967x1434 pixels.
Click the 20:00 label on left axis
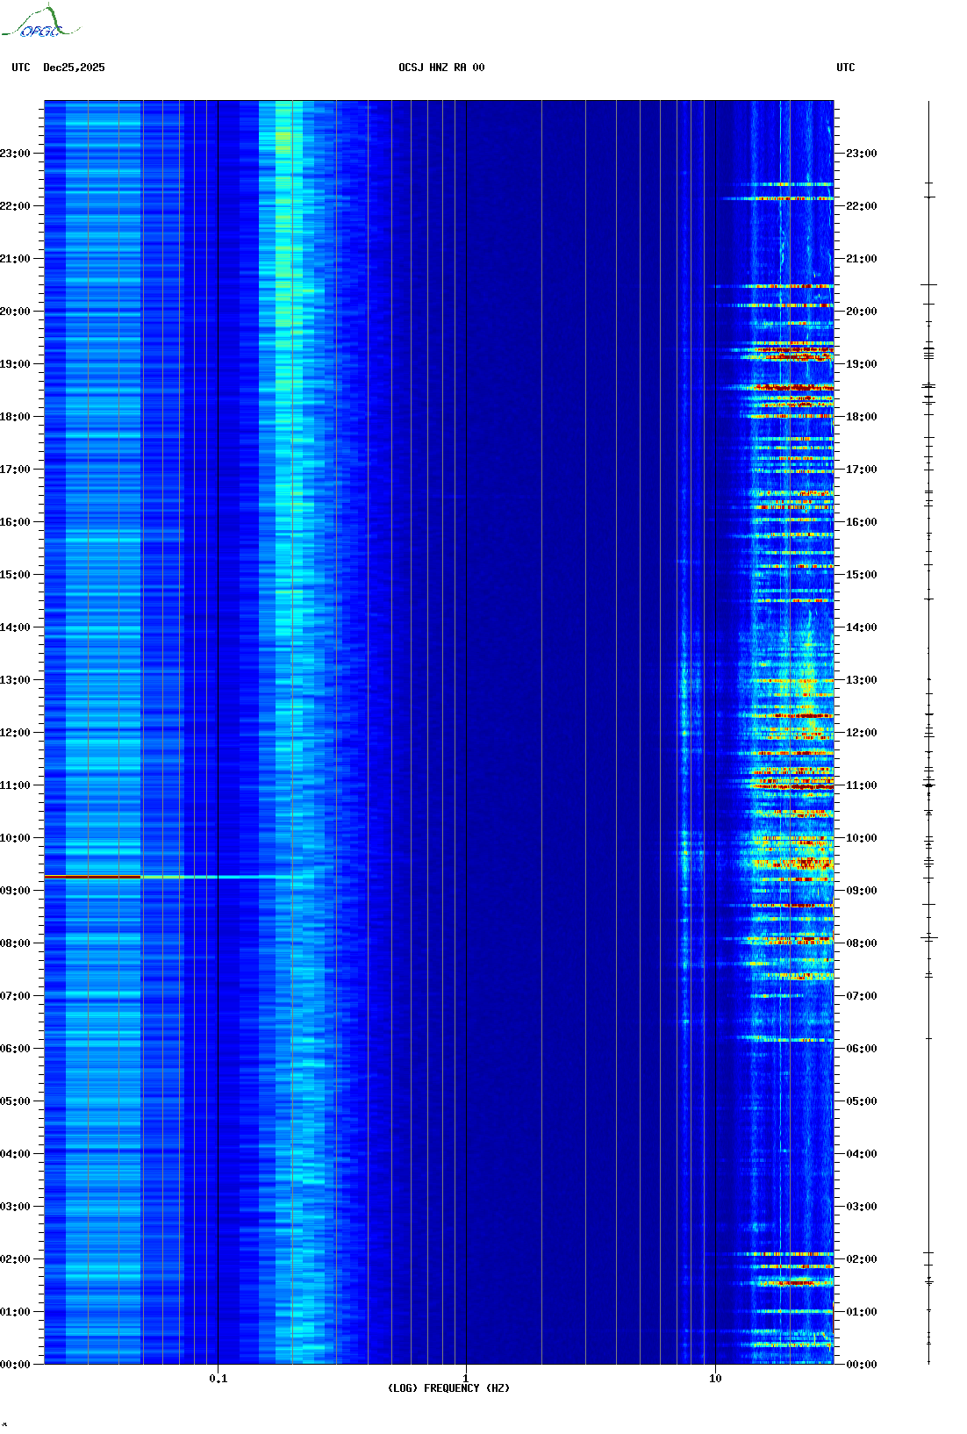click(15, 312)
